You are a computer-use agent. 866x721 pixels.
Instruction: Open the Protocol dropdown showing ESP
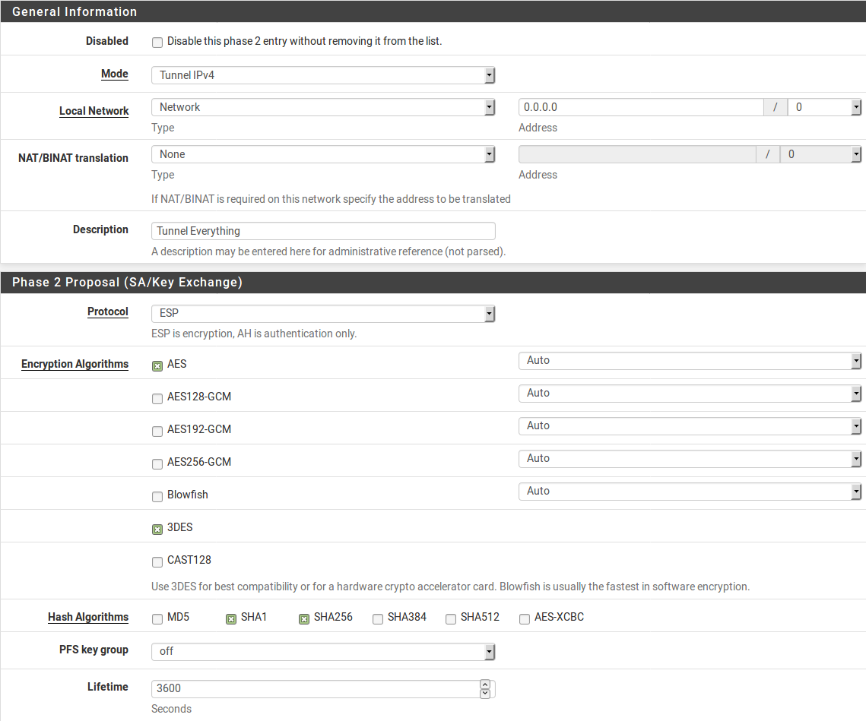(323, 313)
